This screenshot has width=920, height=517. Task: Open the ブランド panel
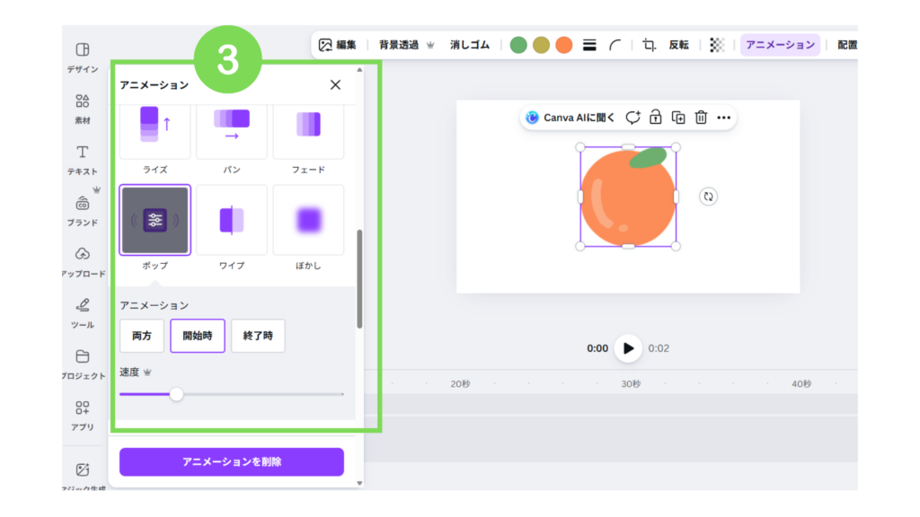[82, 208]
